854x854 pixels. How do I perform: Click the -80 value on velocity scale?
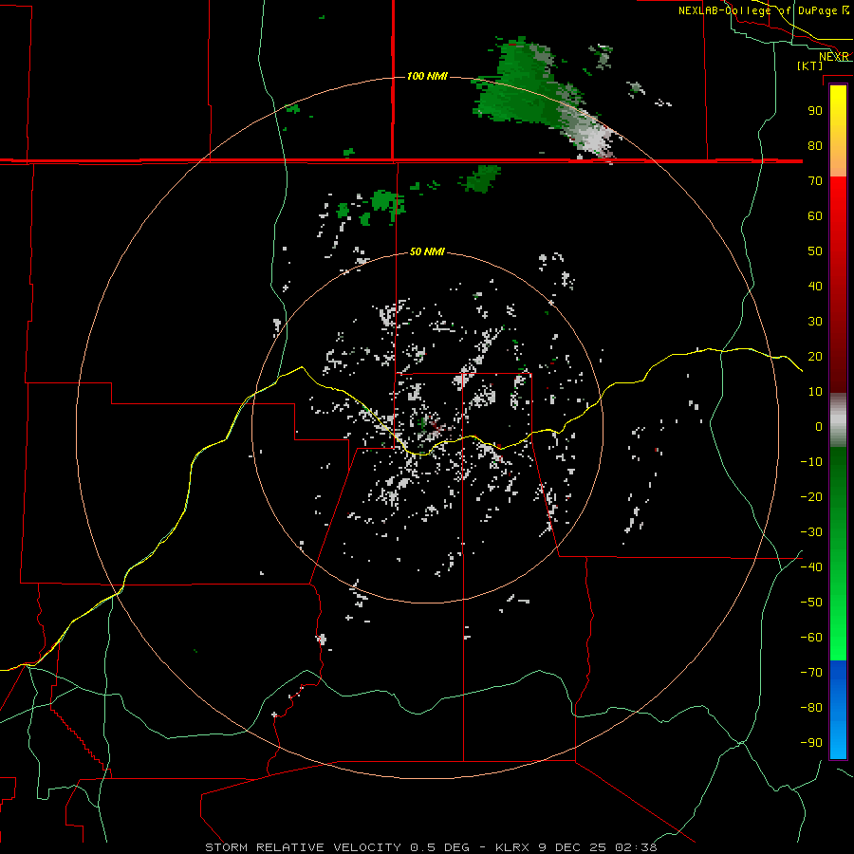[811, 708]
